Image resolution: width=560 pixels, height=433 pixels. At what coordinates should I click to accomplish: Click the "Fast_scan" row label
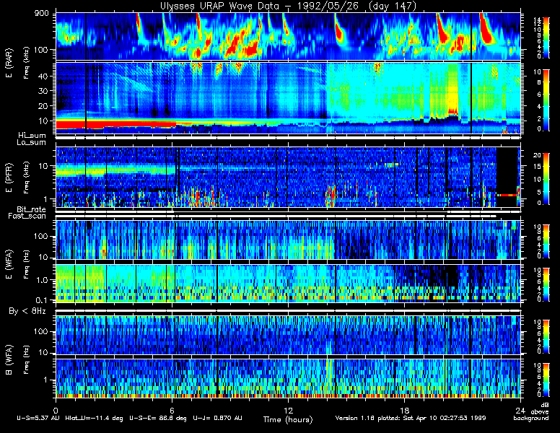pyautogui.click(x=27, y=216)
